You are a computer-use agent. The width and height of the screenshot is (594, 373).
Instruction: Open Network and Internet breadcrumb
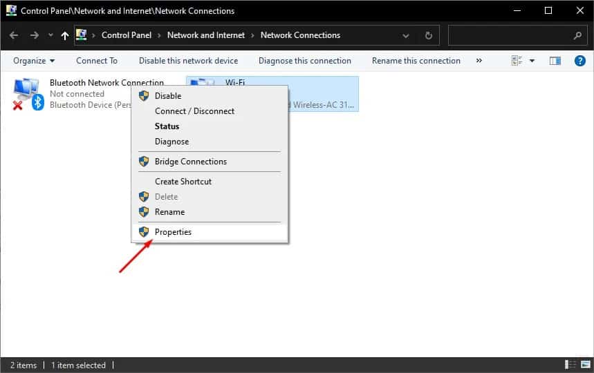pos(205,35)
